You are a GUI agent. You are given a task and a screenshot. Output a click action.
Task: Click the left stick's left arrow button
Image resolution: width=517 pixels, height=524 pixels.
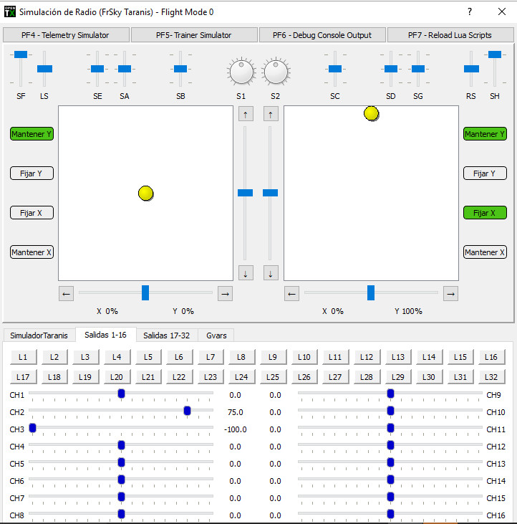pos(66,293)
